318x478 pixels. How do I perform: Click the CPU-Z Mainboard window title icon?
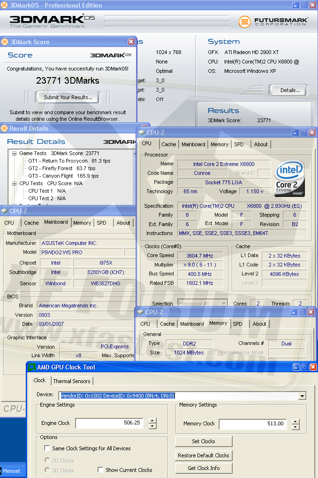[4, 211]
